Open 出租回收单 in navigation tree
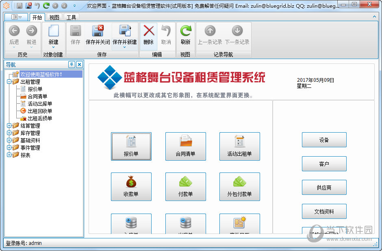The width and height of the screenshot is (382, 251). point(40,111)
